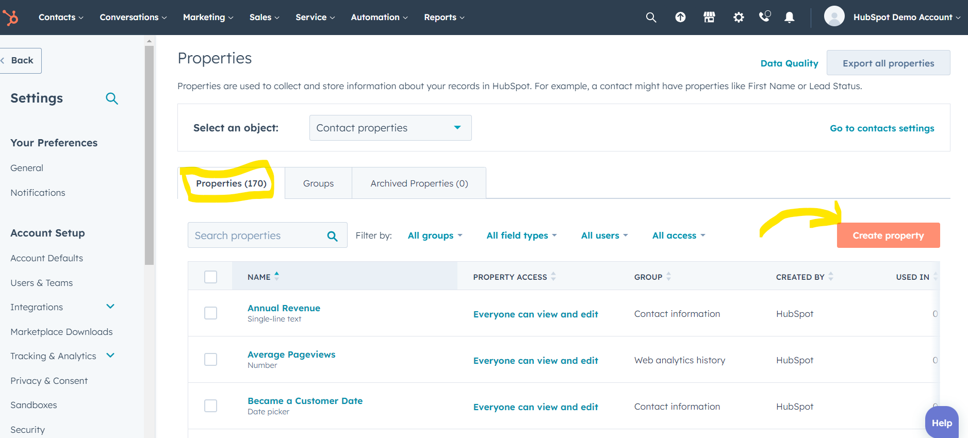968x438 pixels.
Task: Click Average Pageviews' access permission link
Action: point(535,361)
